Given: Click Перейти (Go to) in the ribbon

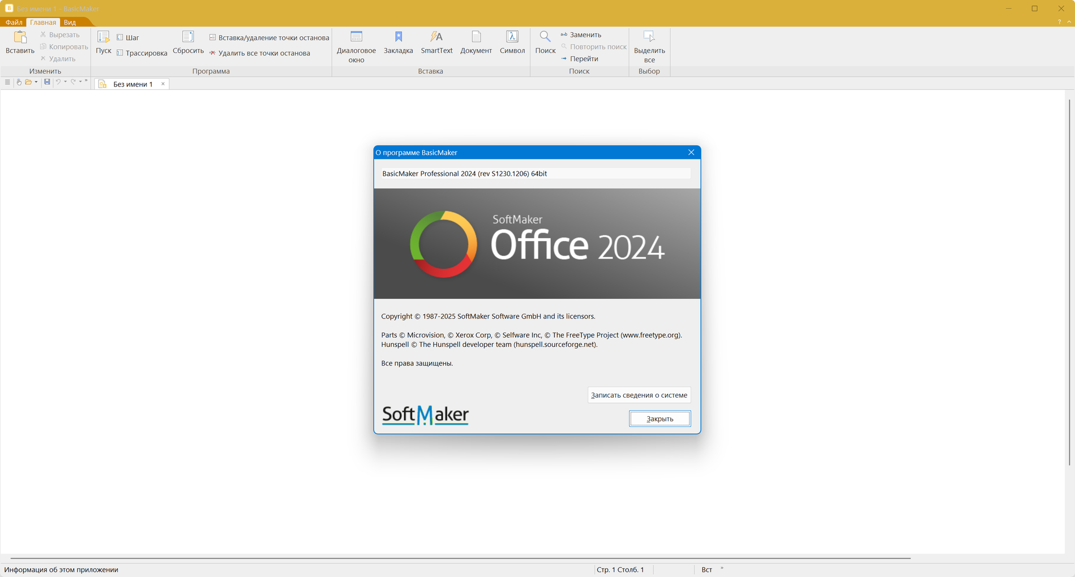Looking at the screenshot, I should coord(579,59).
